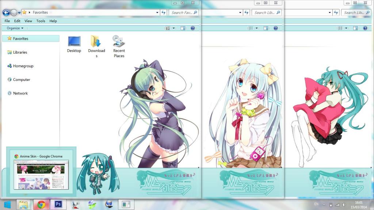Select the QuickTime icon on the taskbar
This screenshot has height=210, width=374.
(109, 205)
